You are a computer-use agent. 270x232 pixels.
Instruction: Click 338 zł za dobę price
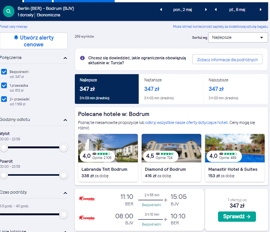[95, 176]
